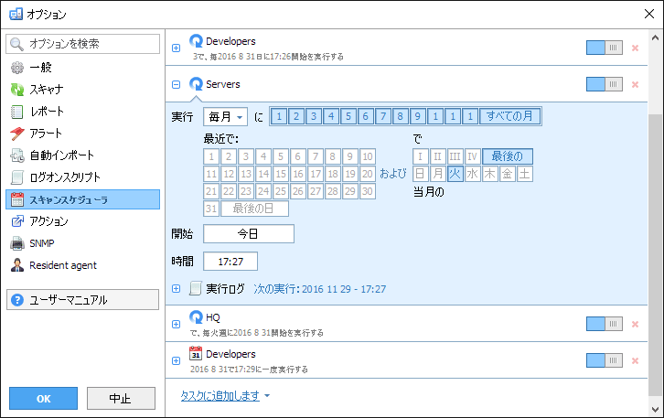Toggle the HQ task switch

point(604,324)
